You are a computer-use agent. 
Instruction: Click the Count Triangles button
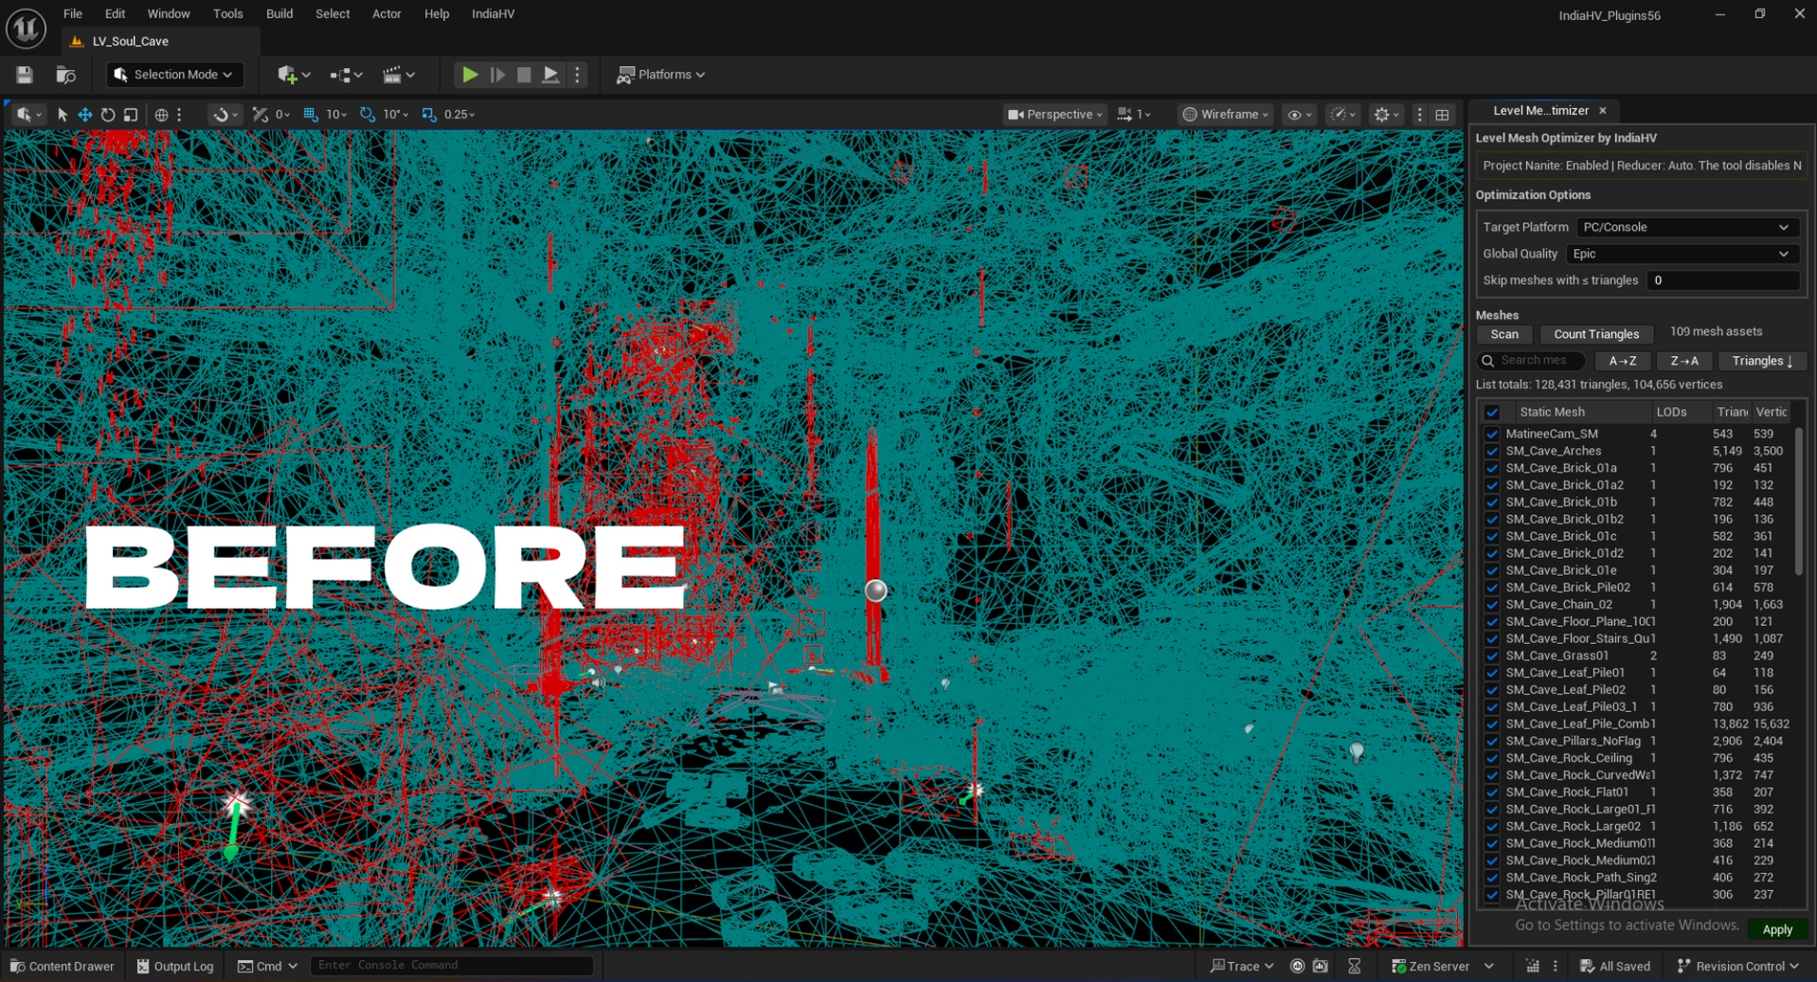click(x=1595, y=334)
